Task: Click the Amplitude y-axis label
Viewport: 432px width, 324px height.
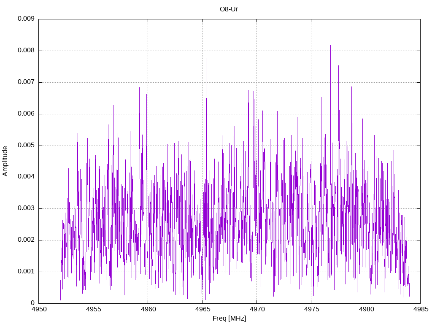Action: coord(5,161)
